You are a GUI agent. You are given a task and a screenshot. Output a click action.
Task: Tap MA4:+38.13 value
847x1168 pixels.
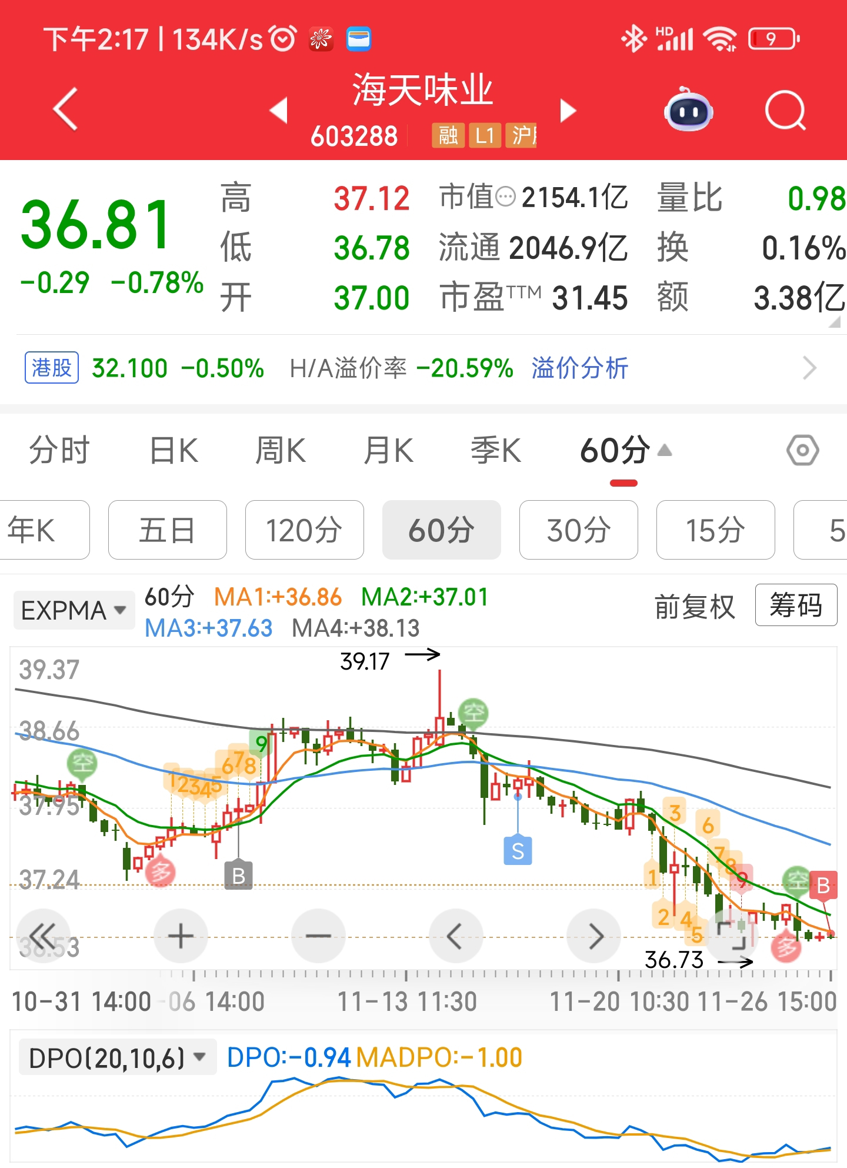[x=356, y=628]
